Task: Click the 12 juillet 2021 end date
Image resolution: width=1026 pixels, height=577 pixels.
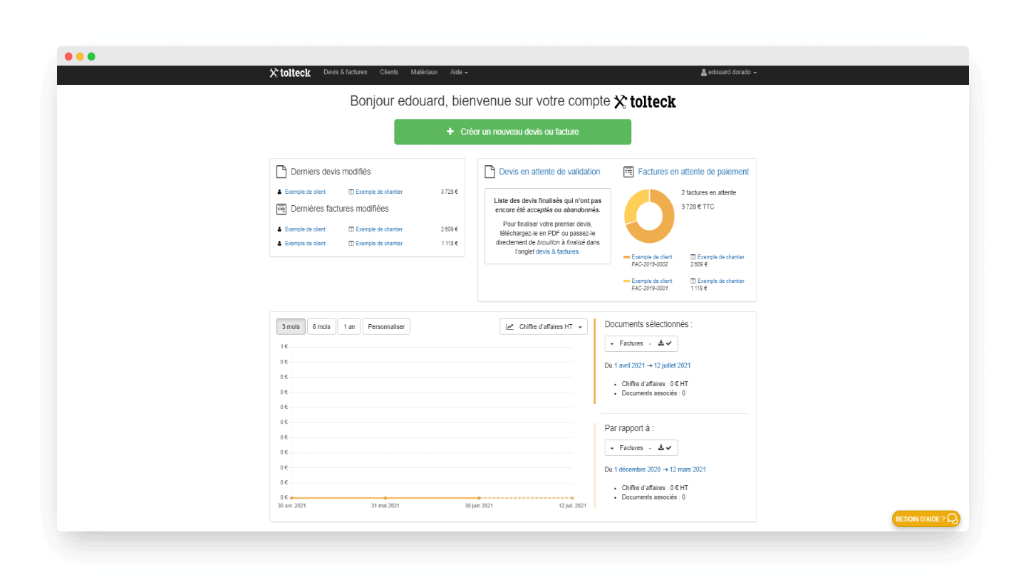Action: [x=672, y=365]
